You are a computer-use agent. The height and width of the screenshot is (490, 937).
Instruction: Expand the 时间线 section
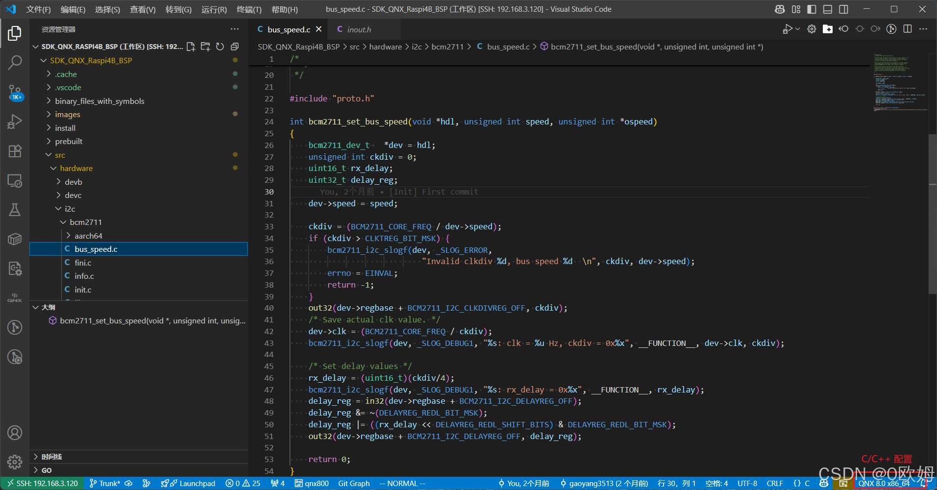pyautogui.click(x=139, y=457)
